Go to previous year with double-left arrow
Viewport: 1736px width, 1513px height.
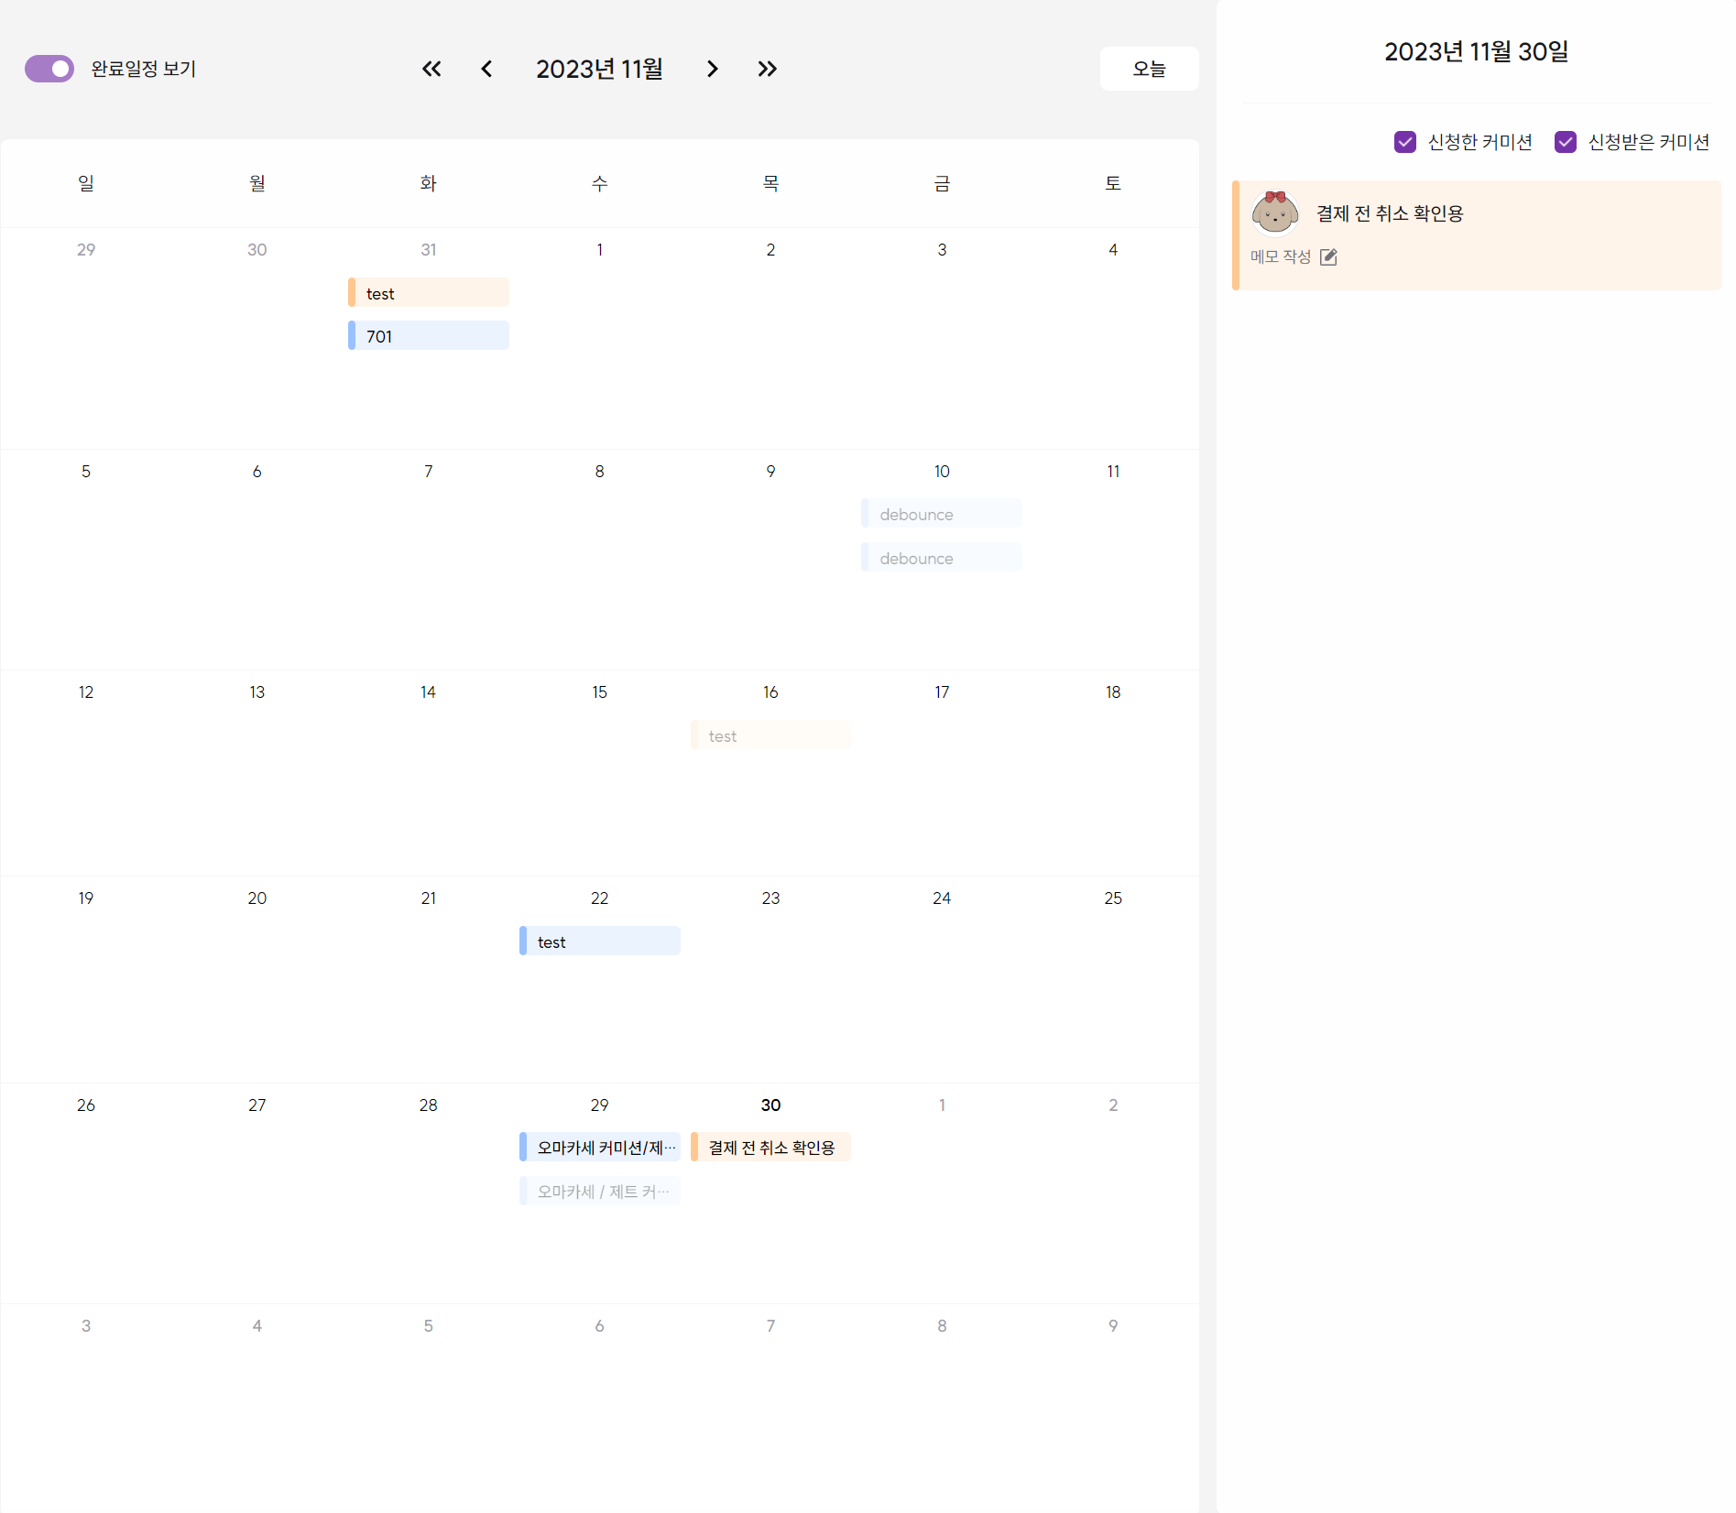tap(431, 69)
